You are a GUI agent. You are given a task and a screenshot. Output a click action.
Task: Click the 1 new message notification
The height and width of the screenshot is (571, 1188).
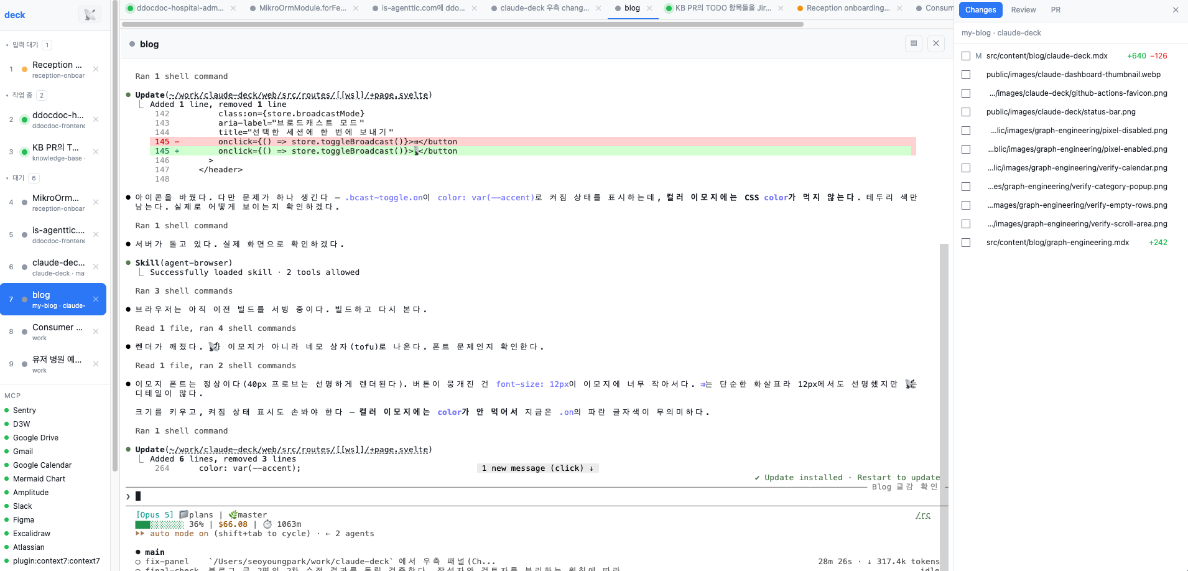537,468
